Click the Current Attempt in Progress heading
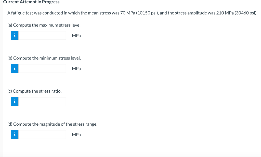The width and height of the screenshot is (261, 157). pos(31,2)
